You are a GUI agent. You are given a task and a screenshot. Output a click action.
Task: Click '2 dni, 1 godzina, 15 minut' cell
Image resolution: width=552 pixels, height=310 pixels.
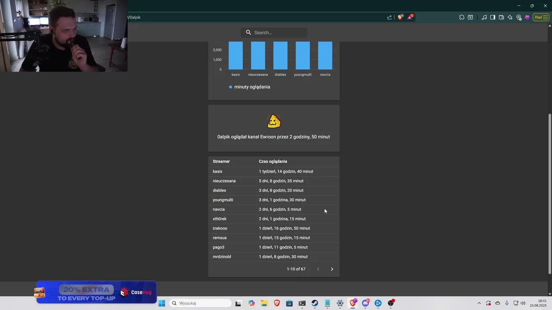point(282,219)
